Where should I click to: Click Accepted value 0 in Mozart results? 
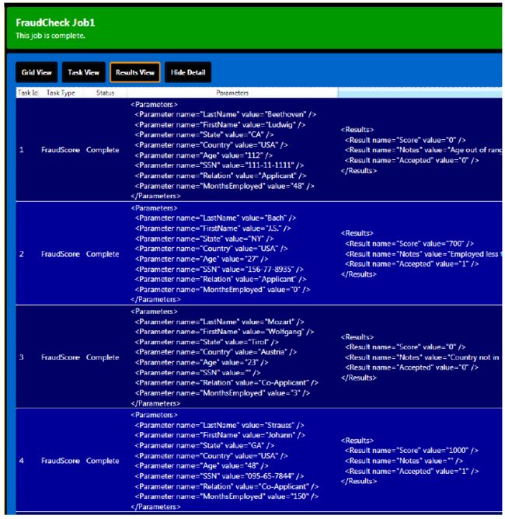(x=412, y=367)
